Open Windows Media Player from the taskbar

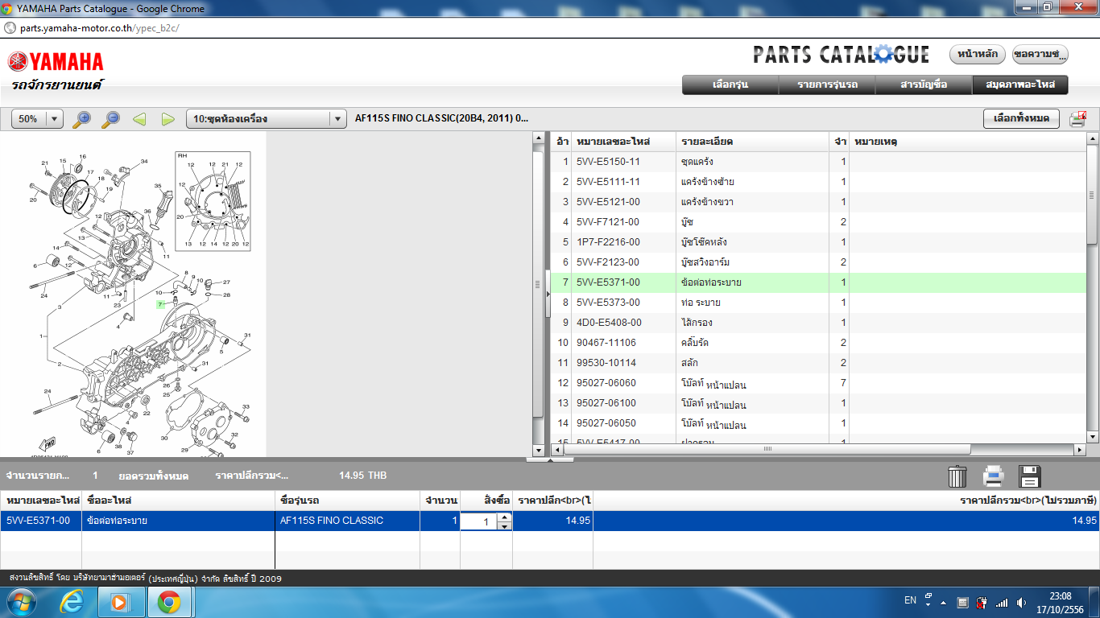tap(120, 602)
